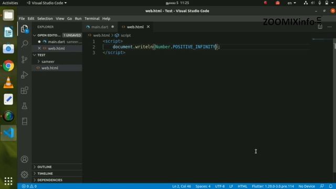The height and width of the screenshot is (189, 336).
Task: Open the Visual Studio Code app menu in top bar
Action: click(x=47, y=3)
